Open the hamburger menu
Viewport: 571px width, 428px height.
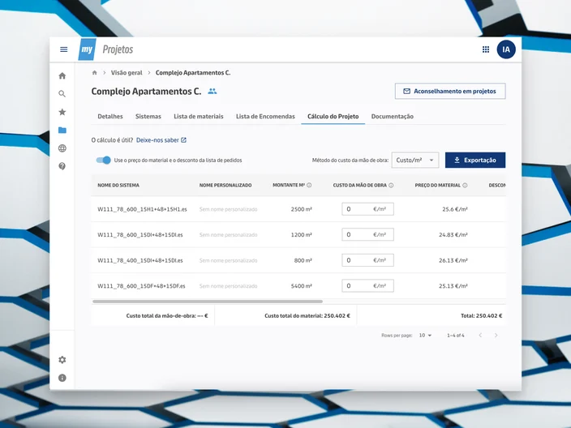(64, 49)
